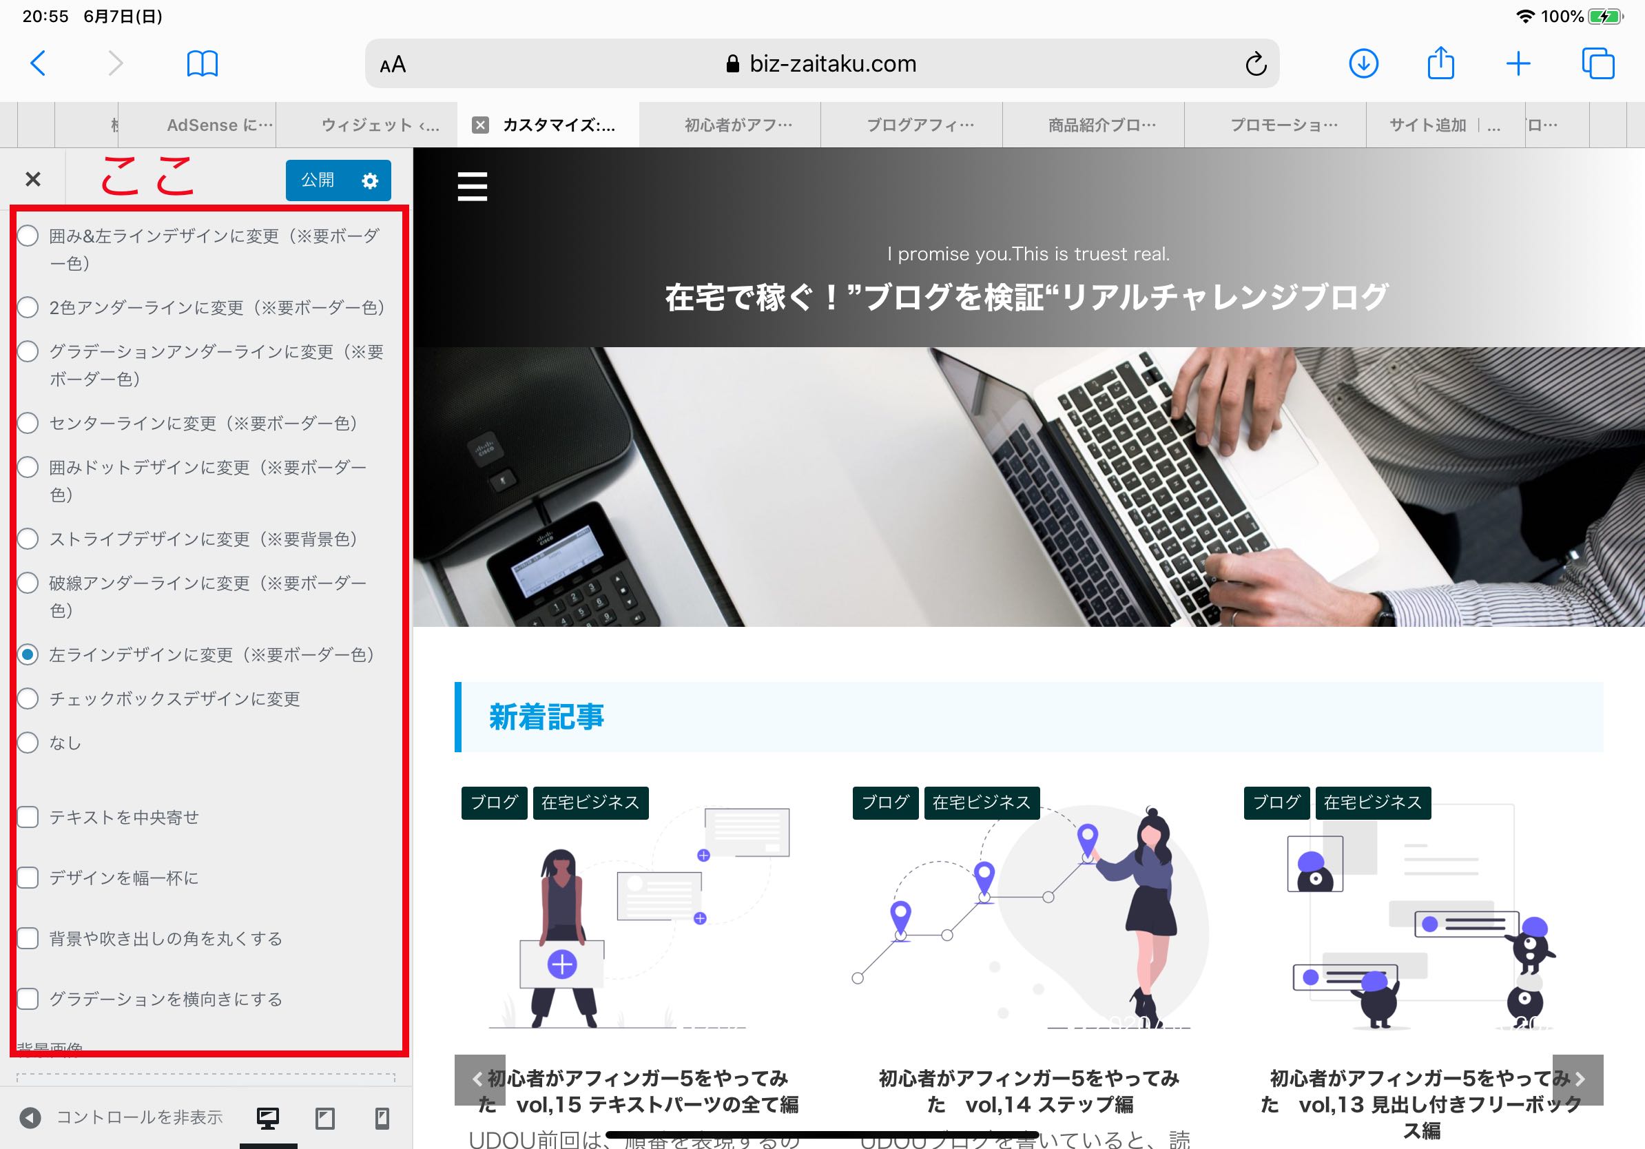The width and height of the screenshot is (1645, 1149).
Task: Click 在宅ビジネス tag on vol,14 card
Action: [982, 803]
